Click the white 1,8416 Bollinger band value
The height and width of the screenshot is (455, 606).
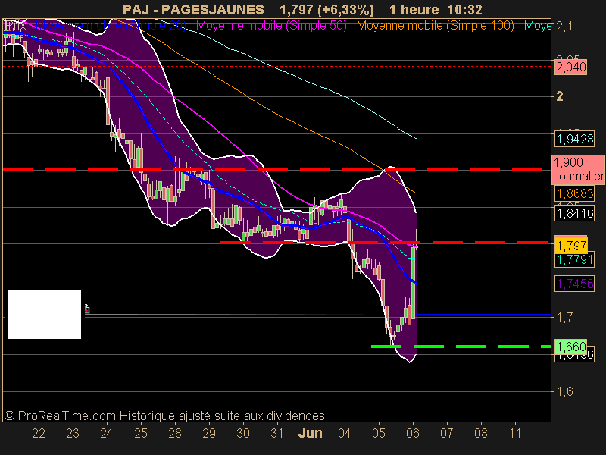575,213
